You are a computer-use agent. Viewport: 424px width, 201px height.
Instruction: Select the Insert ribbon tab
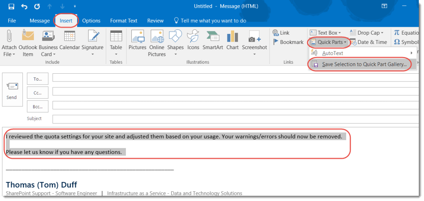[66, 20]
